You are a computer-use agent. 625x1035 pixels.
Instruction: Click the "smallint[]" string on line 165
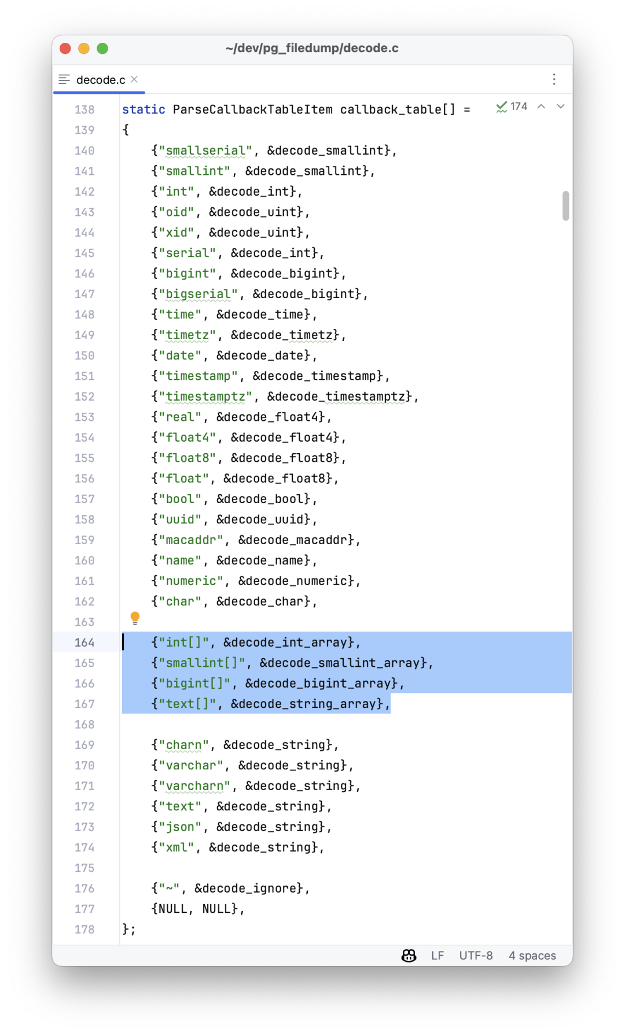tap(202, 663)
